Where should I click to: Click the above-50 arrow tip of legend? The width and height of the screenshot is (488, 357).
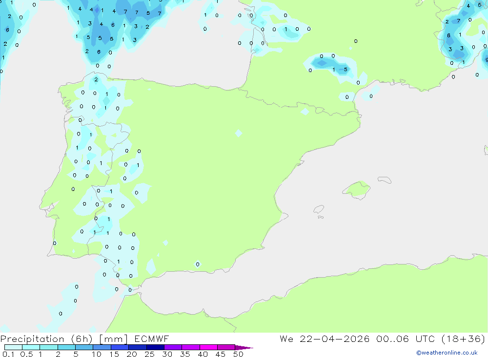point(244,348)
